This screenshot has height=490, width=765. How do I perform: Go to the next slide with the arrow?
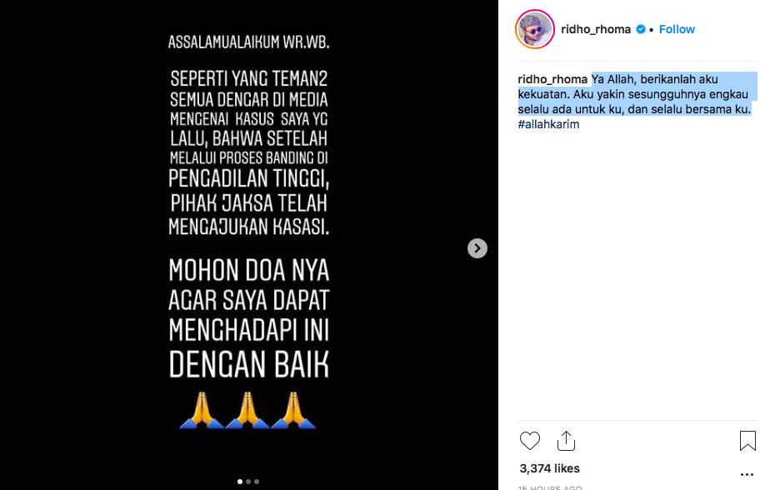click(x=477, y=248)
